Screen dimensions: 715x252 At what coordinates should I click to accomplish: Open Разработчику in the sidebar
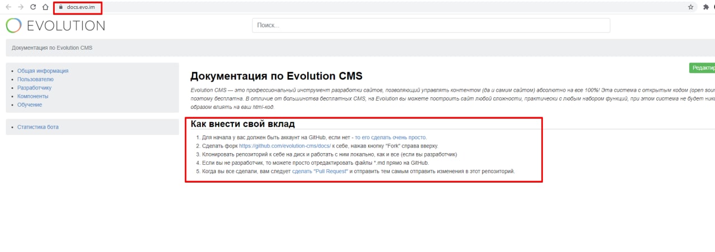pyautogui.click(x=35, y=88)
